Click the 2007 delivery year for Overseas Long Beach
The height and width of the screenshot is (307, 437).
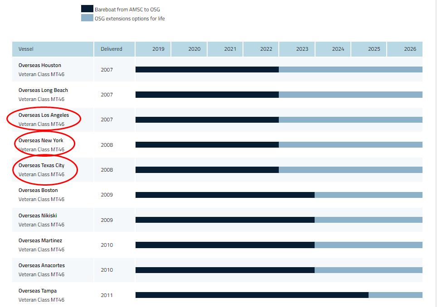pyautogui.click(x=107, y=95)
